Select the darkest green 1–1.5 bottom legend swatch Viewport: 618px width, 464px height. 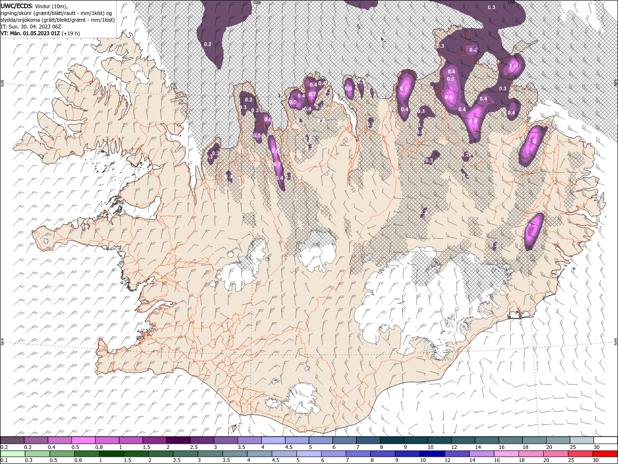(x=111, y=453)
